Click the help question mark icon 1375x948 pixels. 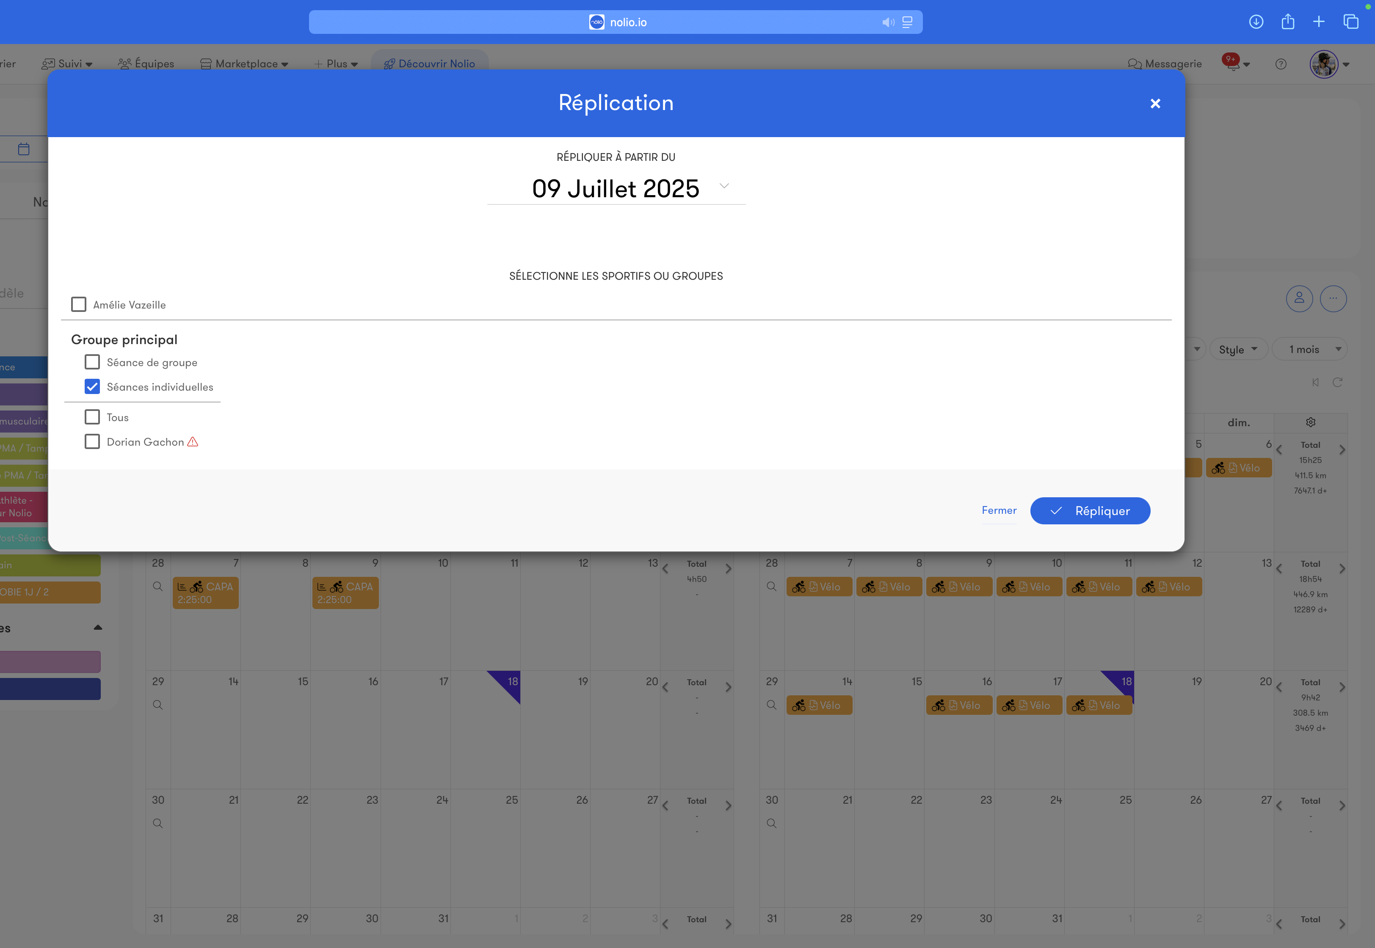1281,64
